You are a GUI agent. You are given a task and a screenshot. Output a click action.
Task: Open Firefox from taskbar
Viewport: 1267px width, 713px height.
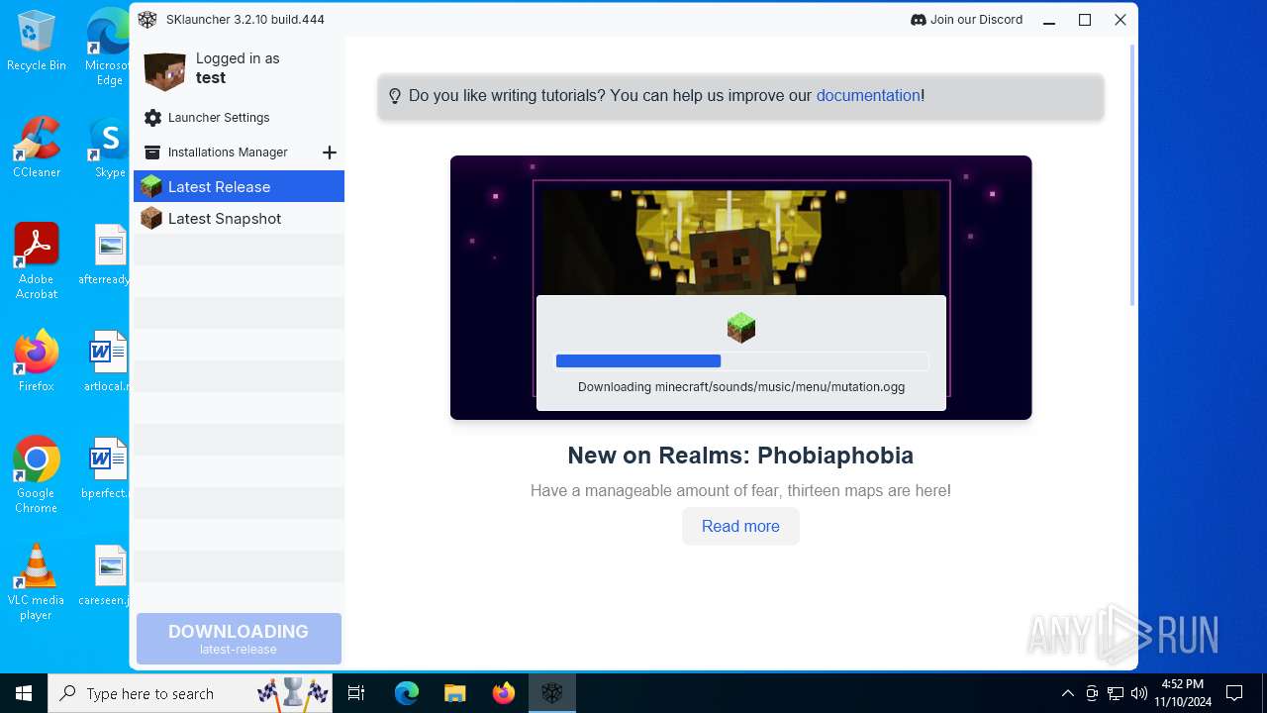[503, 693]
